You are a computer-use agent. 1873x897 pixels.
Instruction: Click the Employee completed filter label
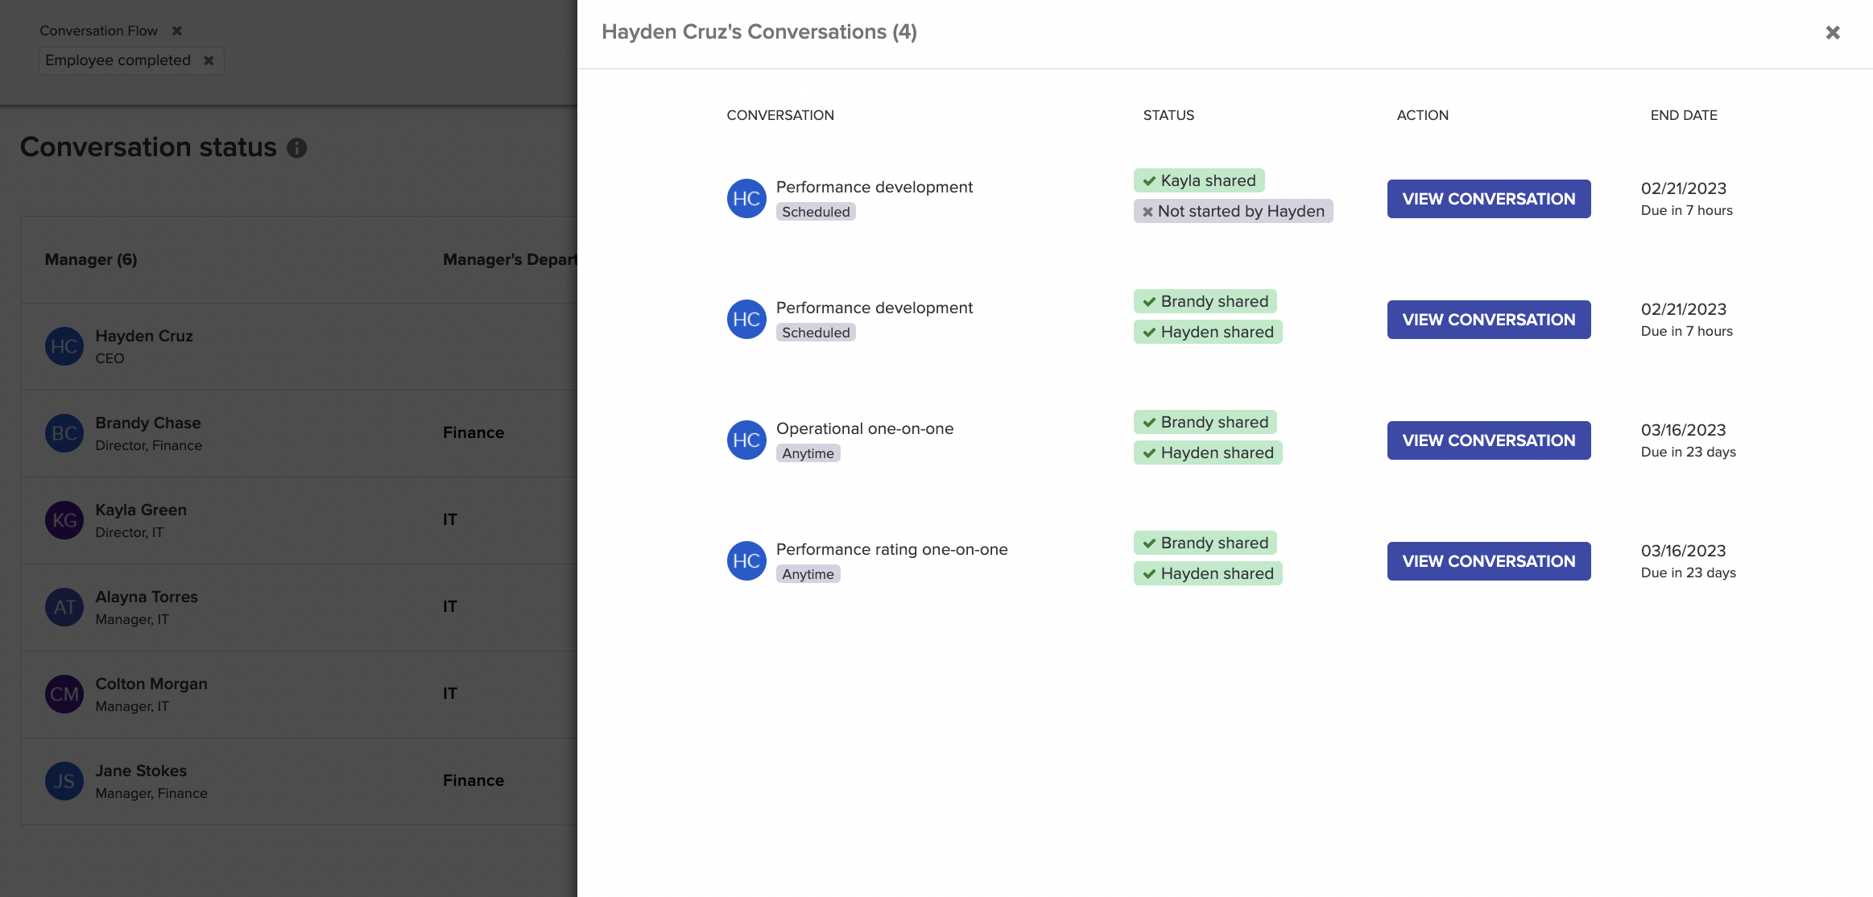pos(118,60)
